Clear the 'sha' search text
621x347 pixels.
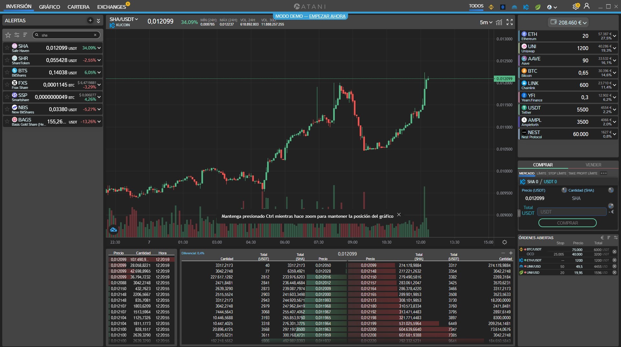click(x=95, y=35)
